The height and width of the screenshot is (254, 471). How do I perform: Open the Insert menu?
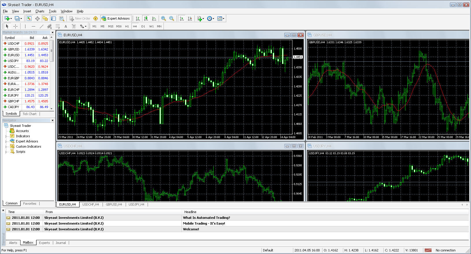27,11
